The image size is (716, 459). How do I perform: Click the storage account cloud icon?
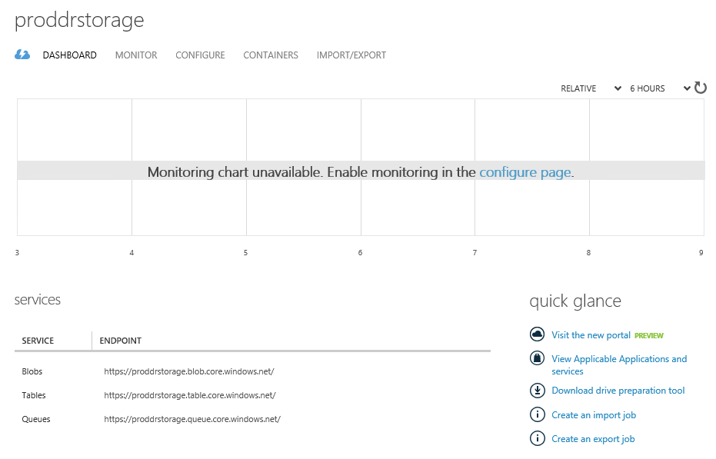point(22,55)
